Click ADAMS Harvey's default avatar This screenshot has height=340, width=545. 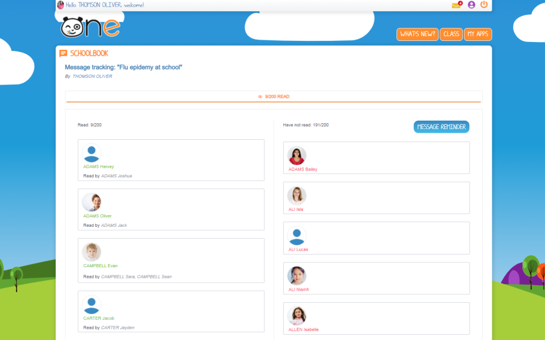(x=92, y=153)
